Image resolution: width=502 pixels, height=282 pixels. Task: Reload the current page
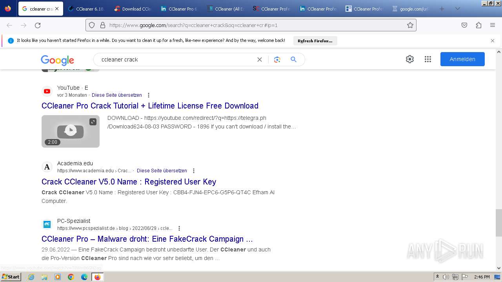click(x=38, y=25)
